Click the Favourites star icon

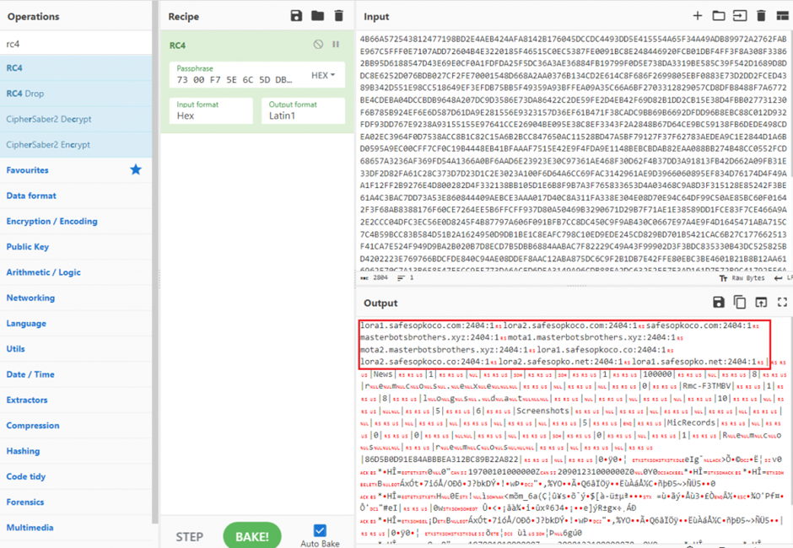tap(136, 169)
